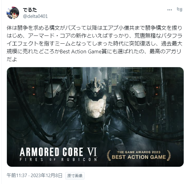The width and height of the screenshot is (189, 184).
Task: Click the 2023年12月8日 date text
Action: click(46, 176)
